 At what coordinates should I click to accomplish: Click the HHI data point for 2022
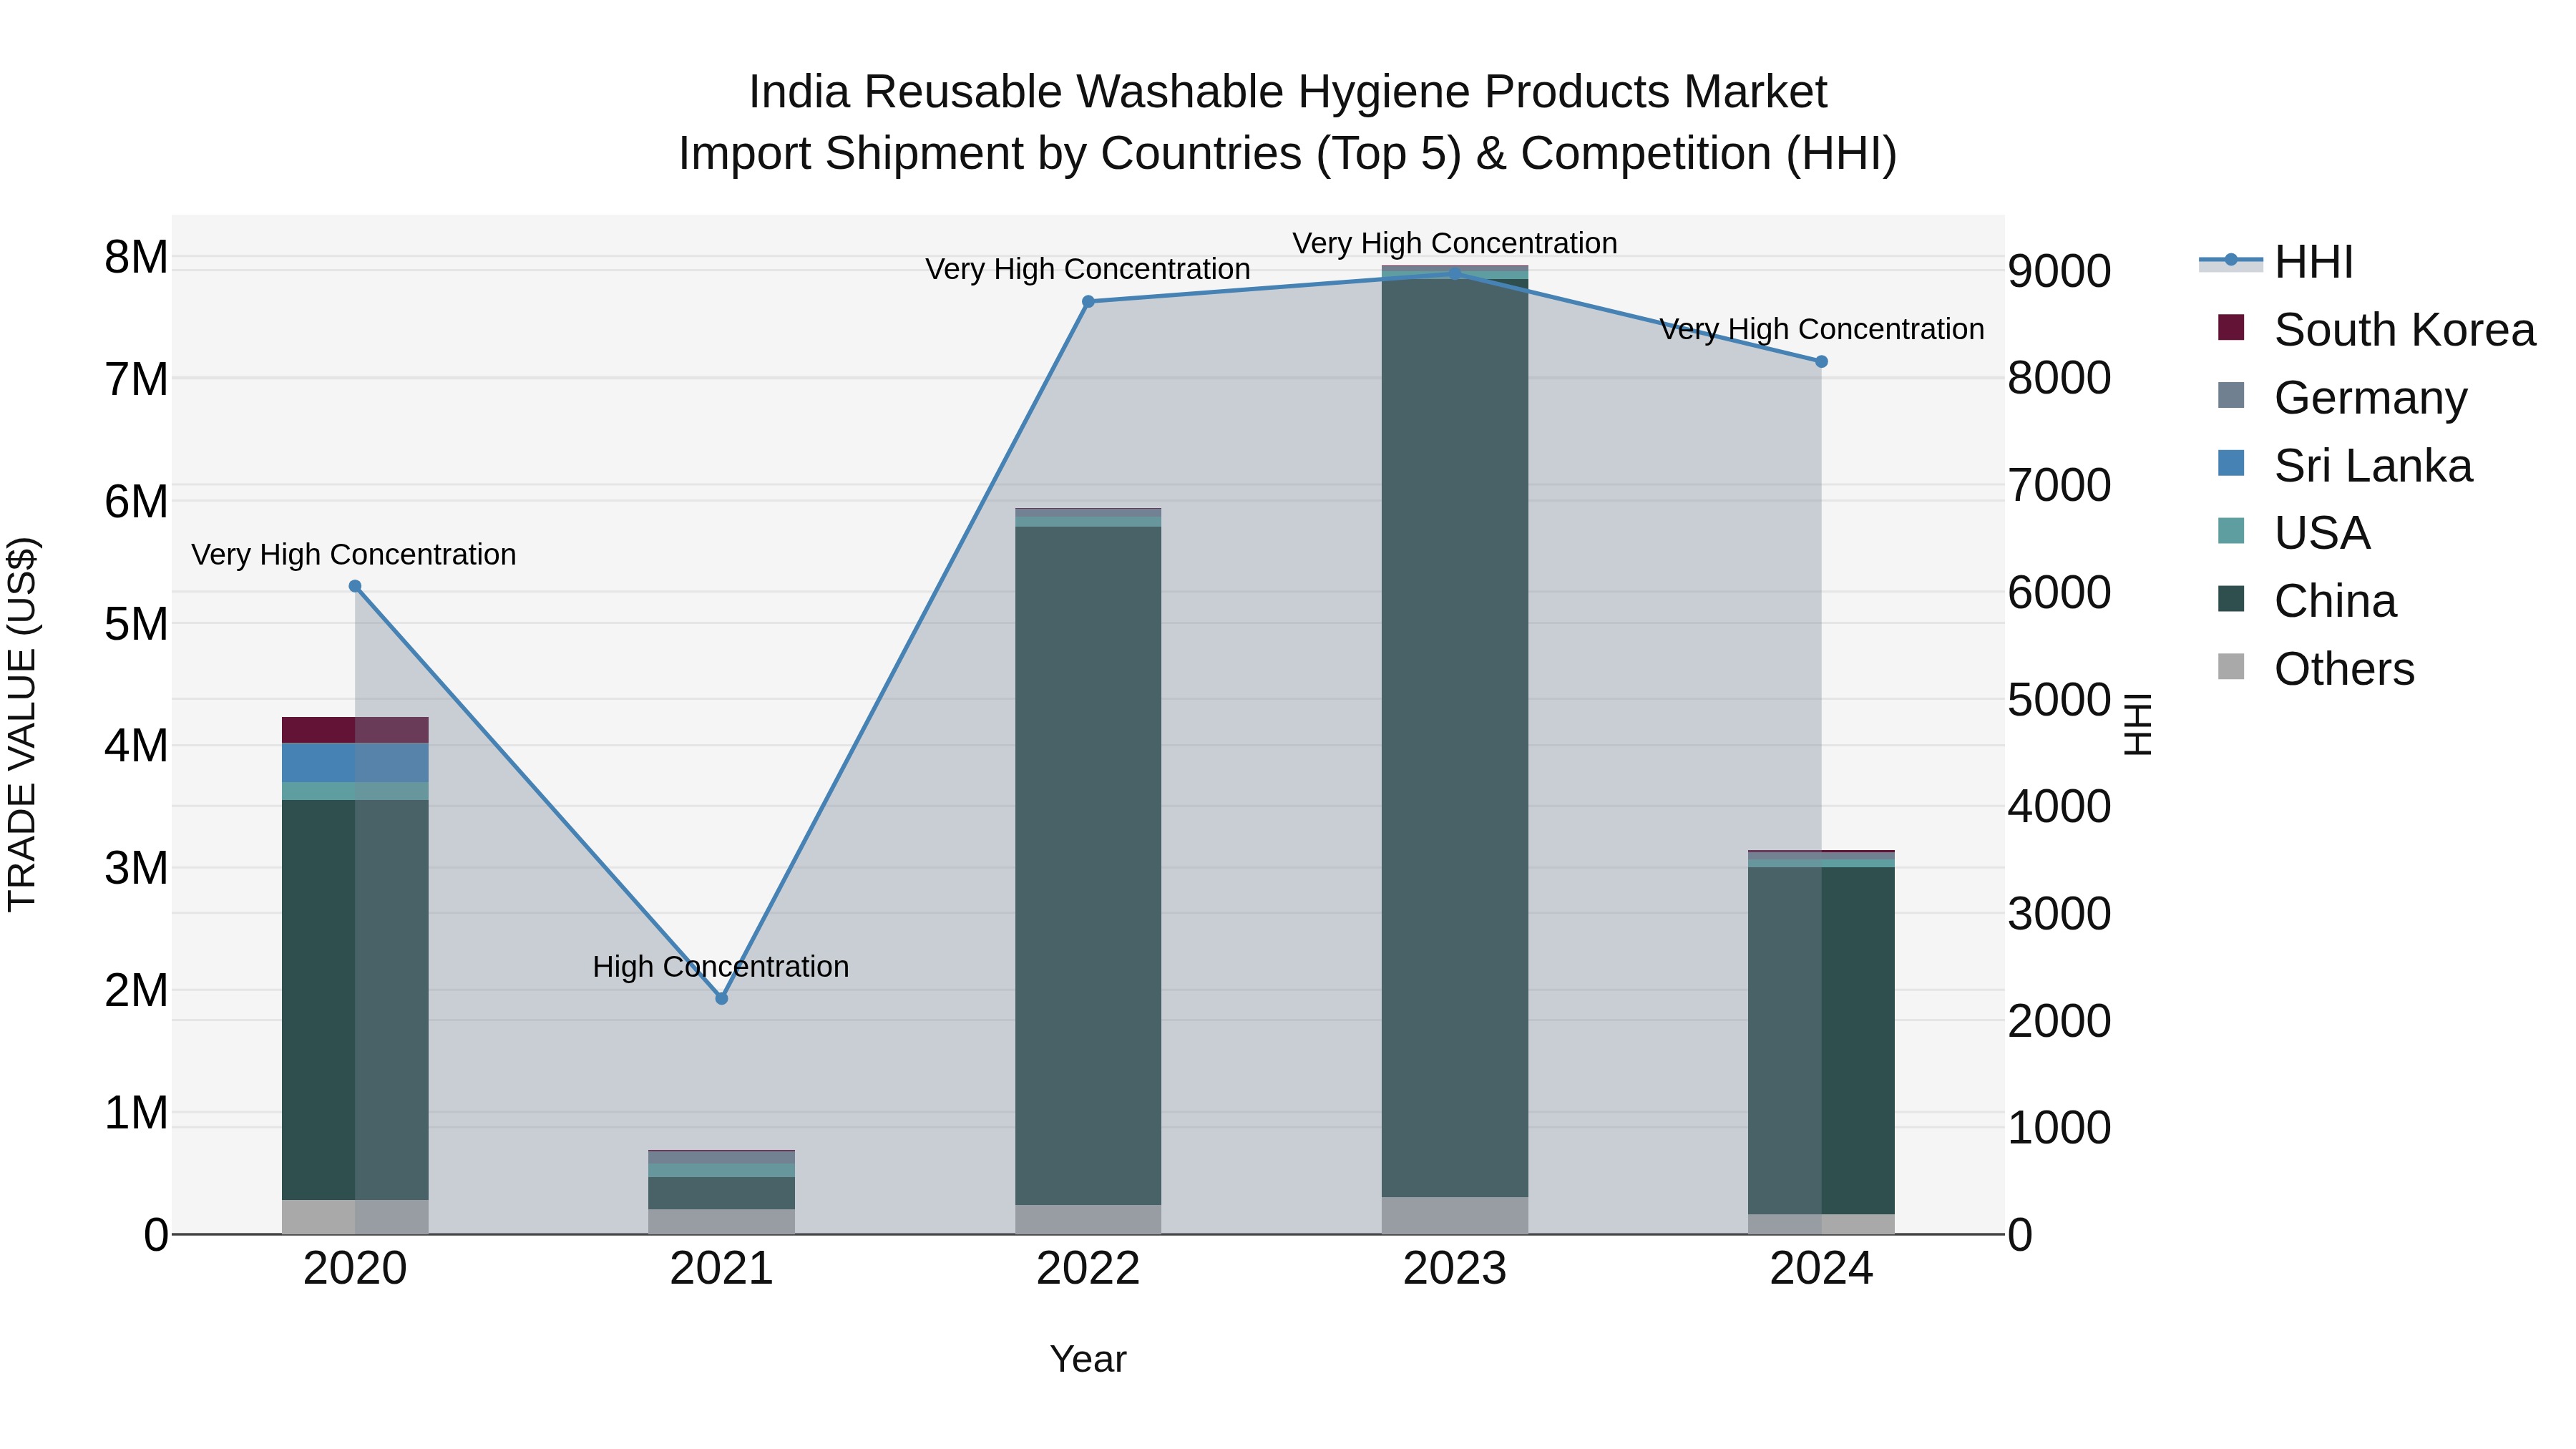click(x=1088, y=302)
